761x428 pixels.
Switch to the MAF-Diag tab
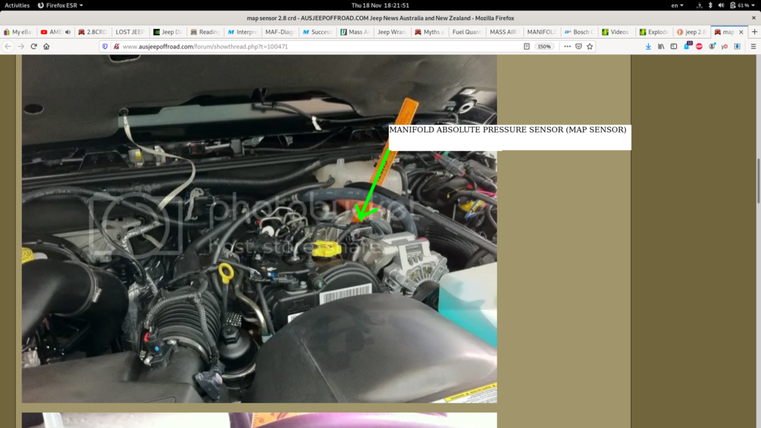coord(279,32)
